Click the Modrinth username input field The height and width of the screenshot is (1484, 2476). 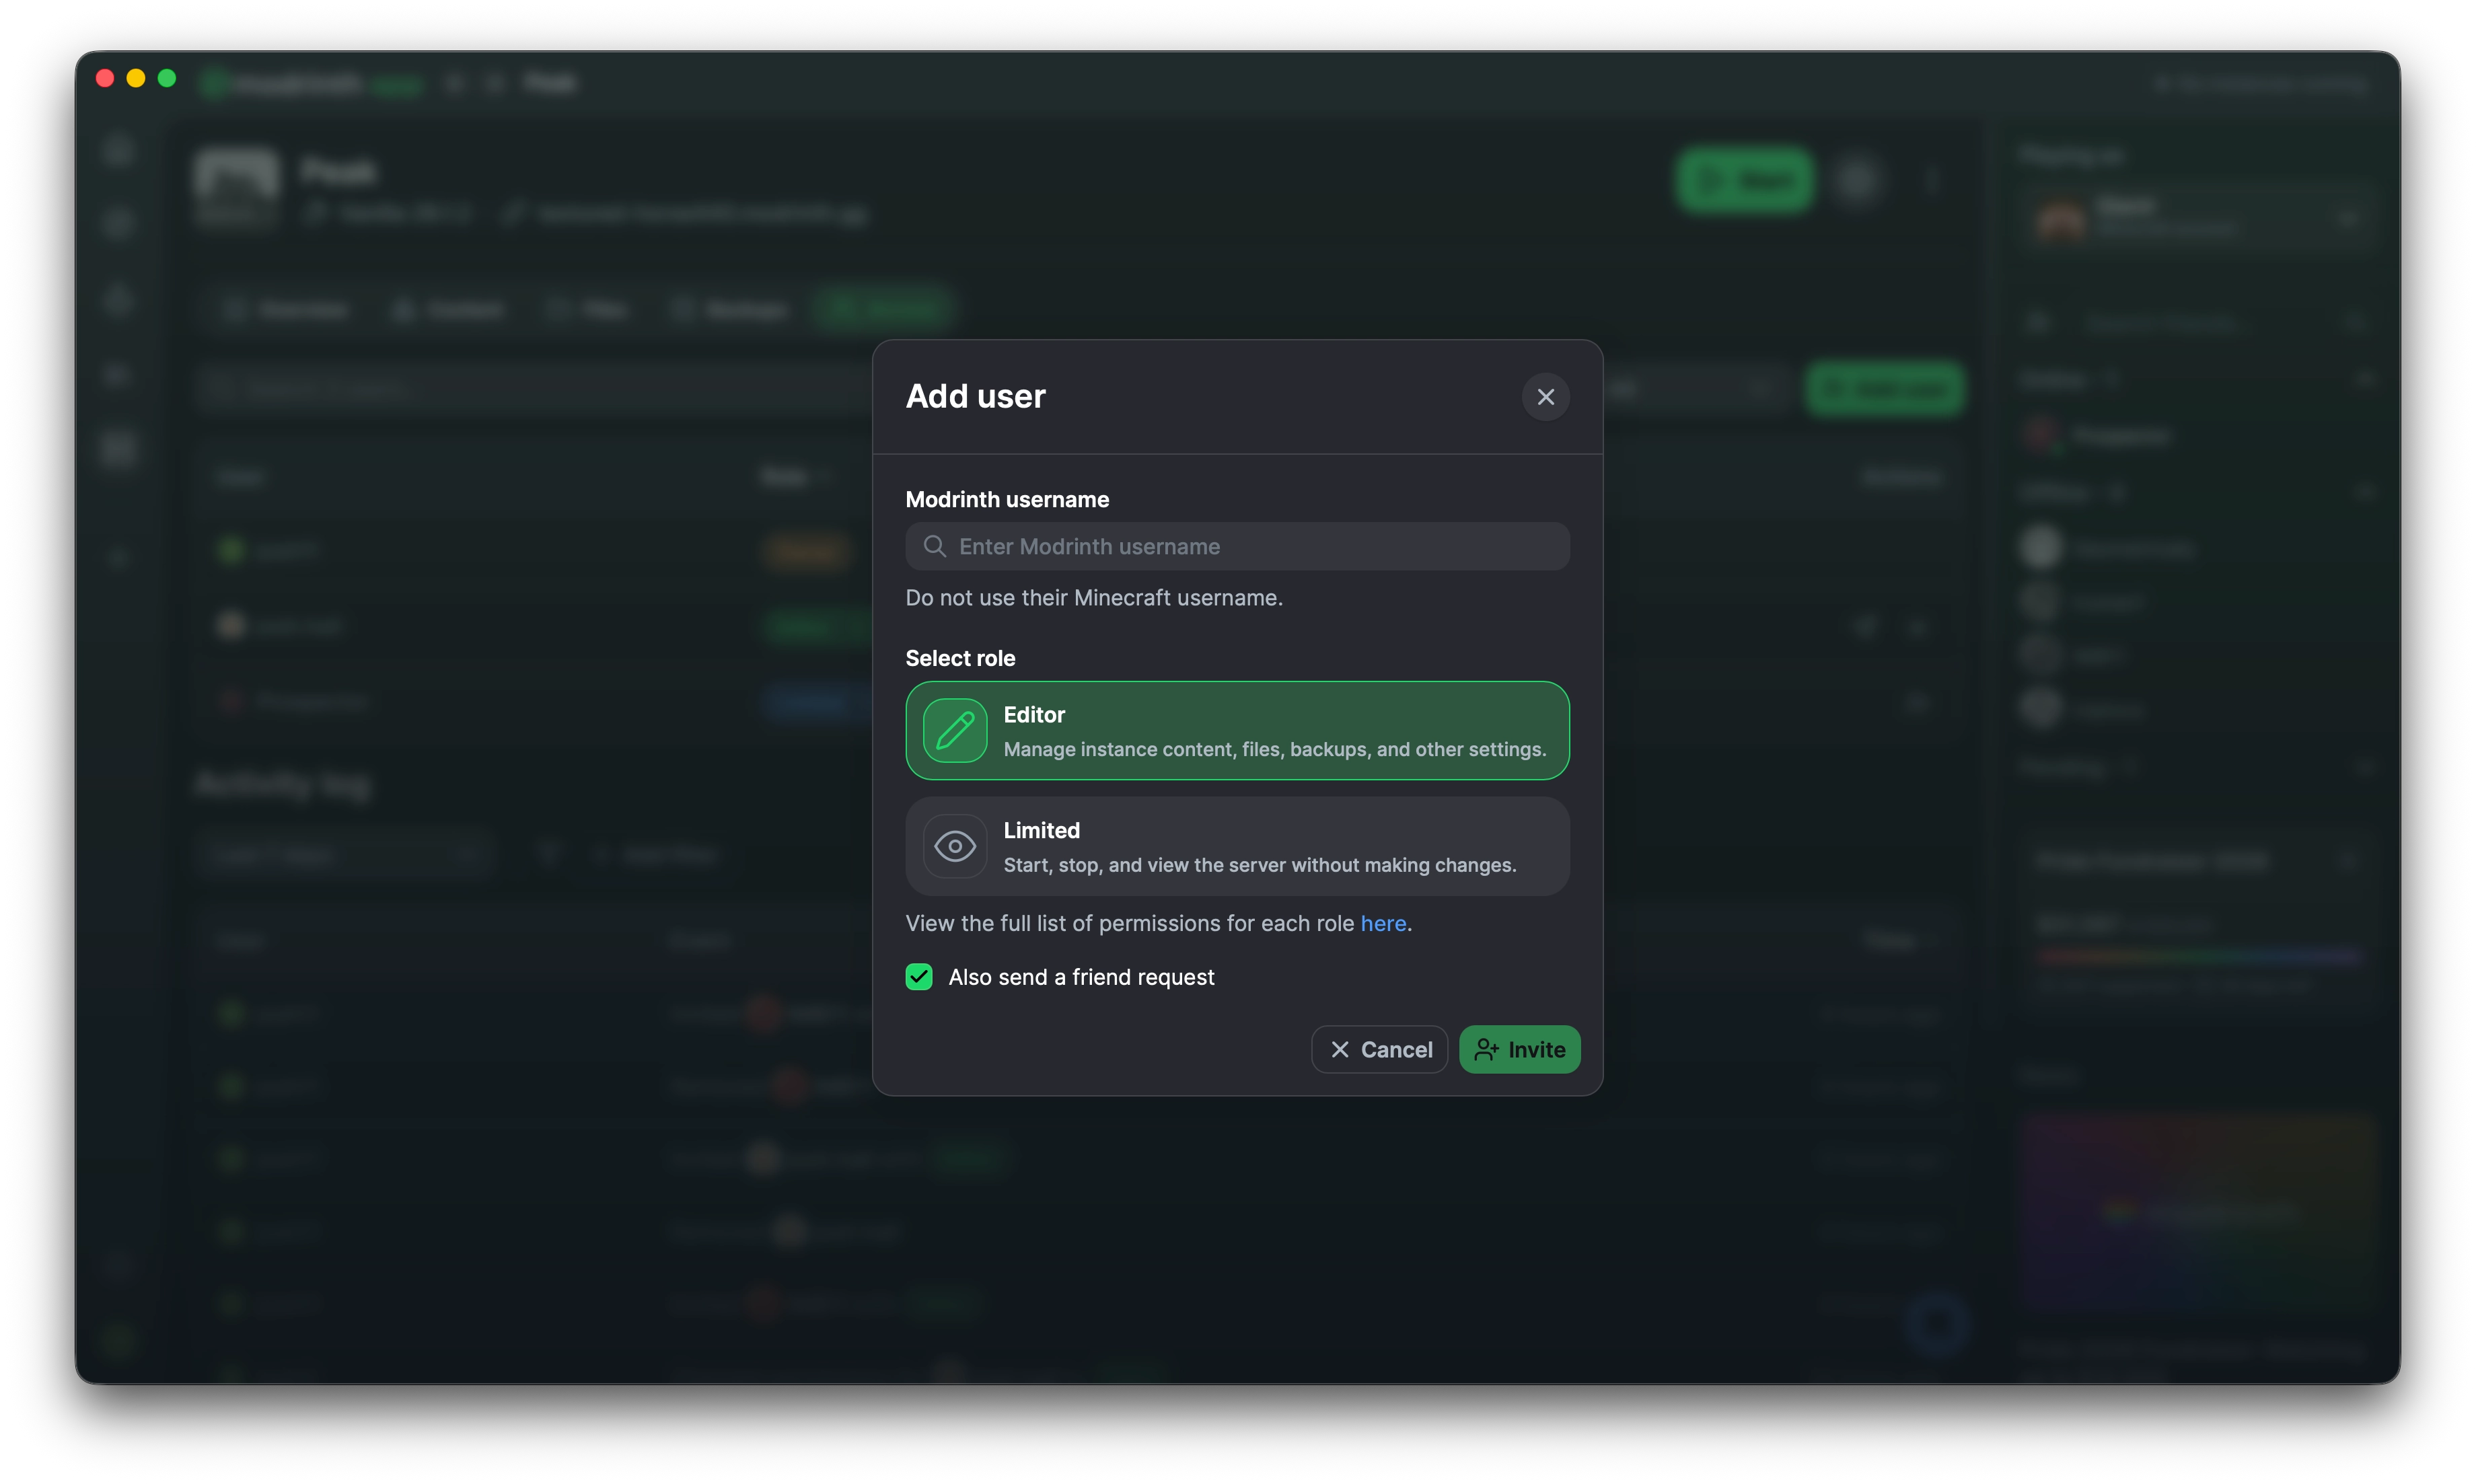coord(1237,546)
